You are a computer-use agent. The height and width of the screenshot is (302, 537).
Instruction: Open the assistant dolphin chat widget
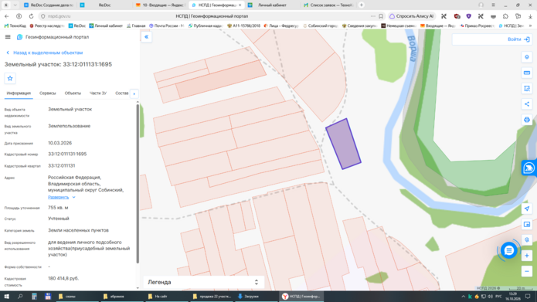(529, 168)
